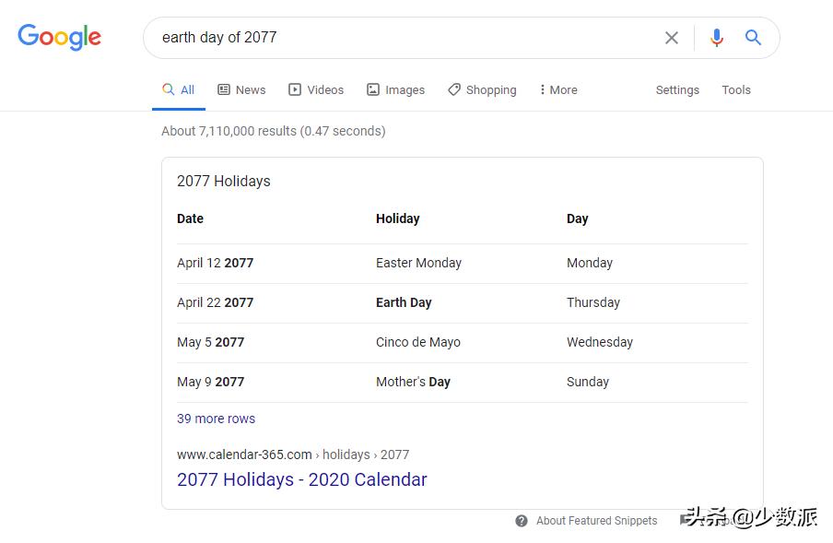This screenshot has height=543, width=833.
Task: Click the Google logo to return home
Action: coord(59,37)
